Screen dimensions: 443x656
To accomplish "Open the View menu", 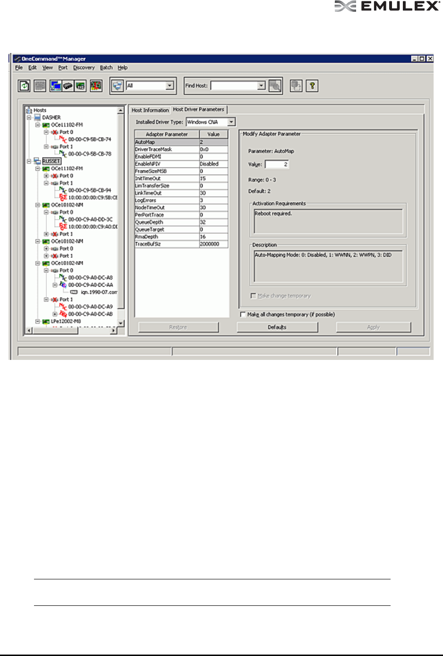I will 48,68.
